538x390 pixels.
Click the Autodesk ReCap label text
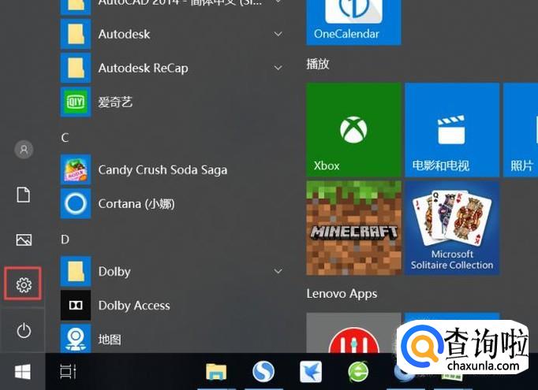click(143, 69)
